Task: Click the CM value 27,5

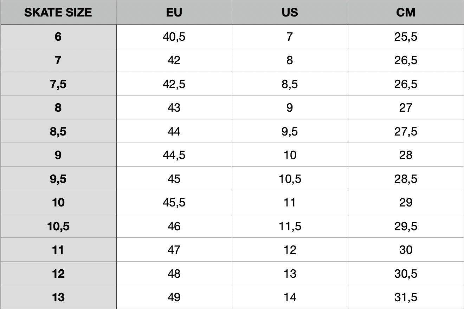Action: tap(406, 132)
